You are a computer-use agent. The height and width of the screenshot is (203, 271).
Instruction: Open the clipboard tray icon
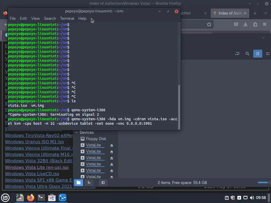tap(227, 198)
